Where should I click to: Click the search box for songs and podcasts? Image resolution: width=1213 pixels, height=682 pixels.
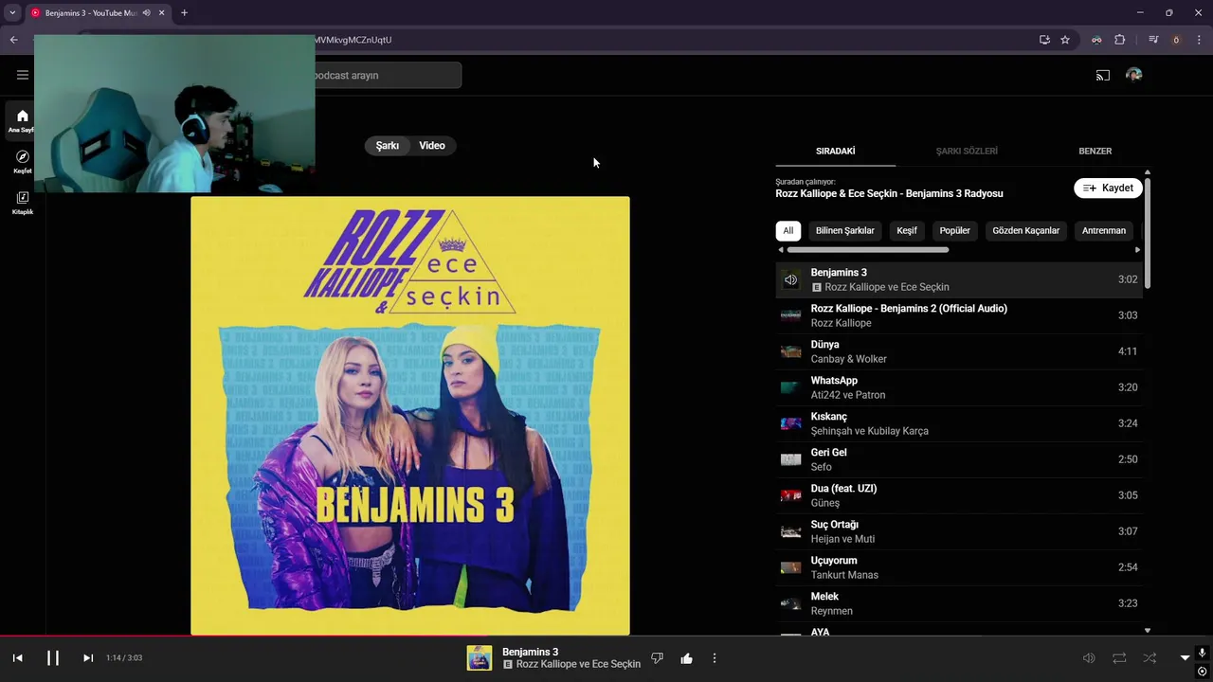[x=389, y=75]
